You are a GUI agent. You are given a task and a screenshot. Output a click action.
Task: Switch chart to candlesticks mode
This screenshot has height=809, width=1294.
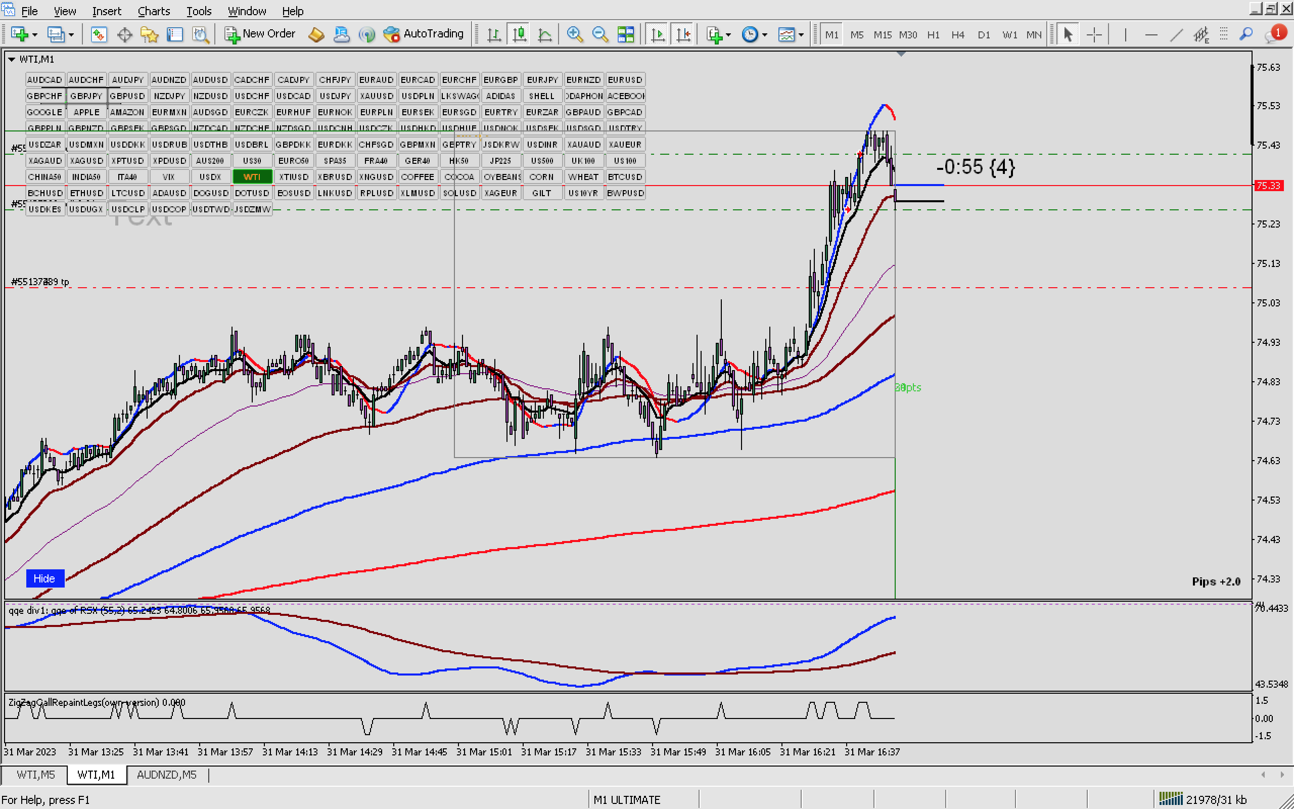pos(519,35)
